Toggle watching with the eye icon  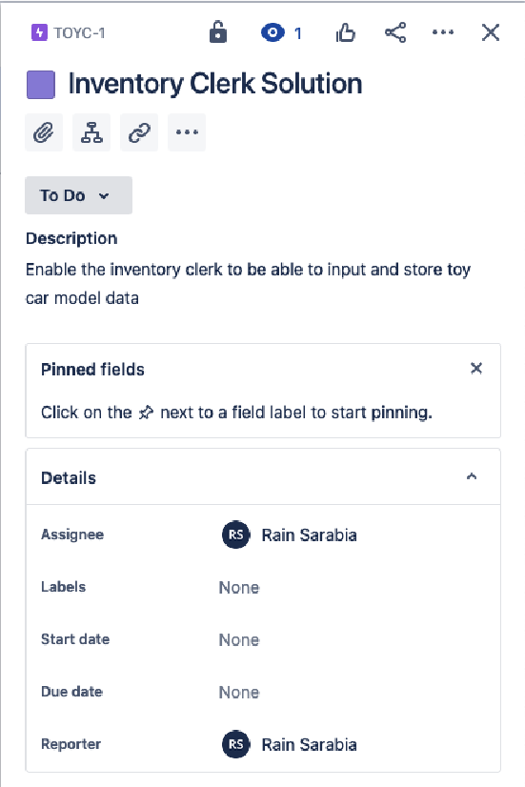(x=273, y=33)
